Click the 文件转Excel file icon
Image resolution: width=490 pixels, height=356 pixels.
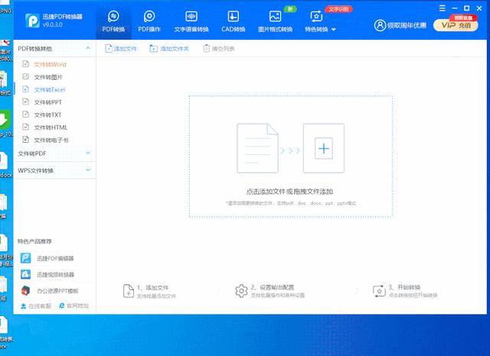click(x=26, y=89)
